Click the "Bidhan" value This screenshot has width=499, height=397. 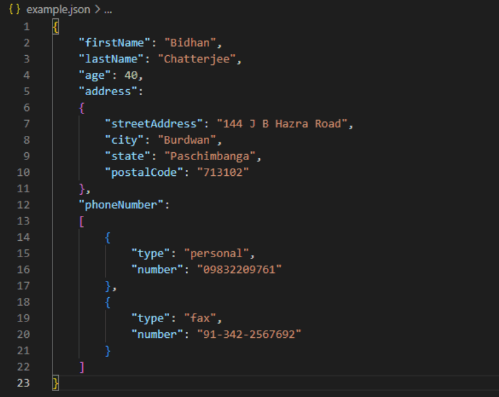click(190, 43)
